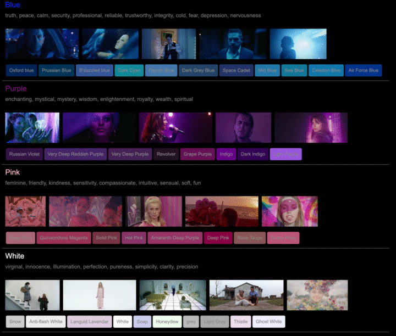Click the Quinacridone Magenta button
Screen dimensions: 396x336
pos(64,238)
